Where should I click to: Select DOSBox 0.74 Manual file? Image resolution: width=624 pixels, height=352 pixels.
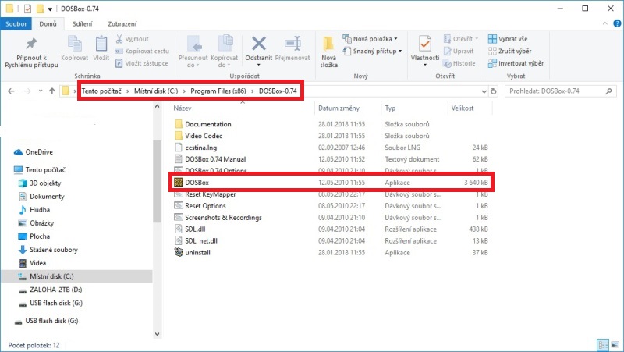pos(215,159)
